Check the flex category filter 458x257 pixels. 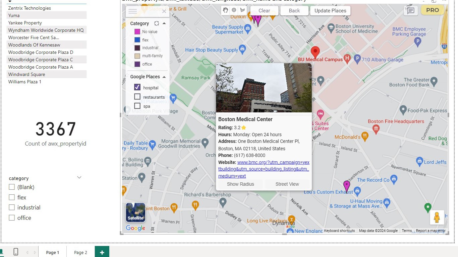(12, 197)
